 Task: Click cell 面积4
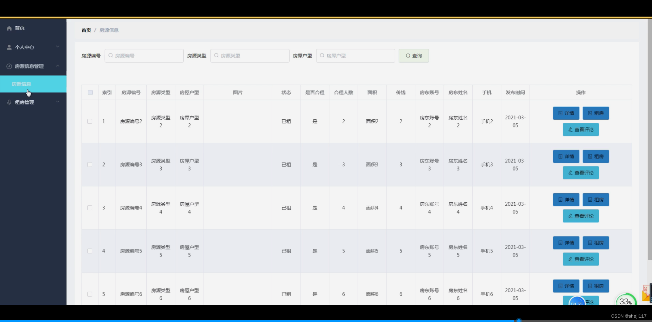coord(372,208)
